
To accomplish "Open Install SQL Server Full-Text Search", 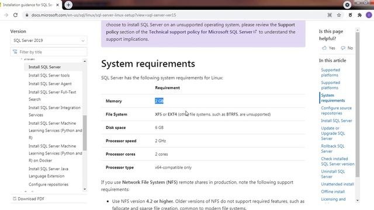I will pyautogui.click(x=52, y=96).
